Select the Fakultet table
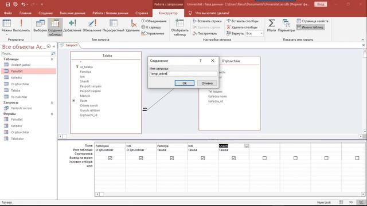367x206 pixels. coord(29,71)
